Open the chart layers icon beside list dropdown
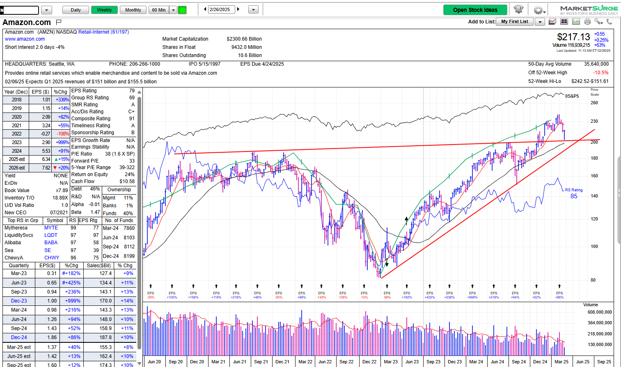 click(552, 22)
